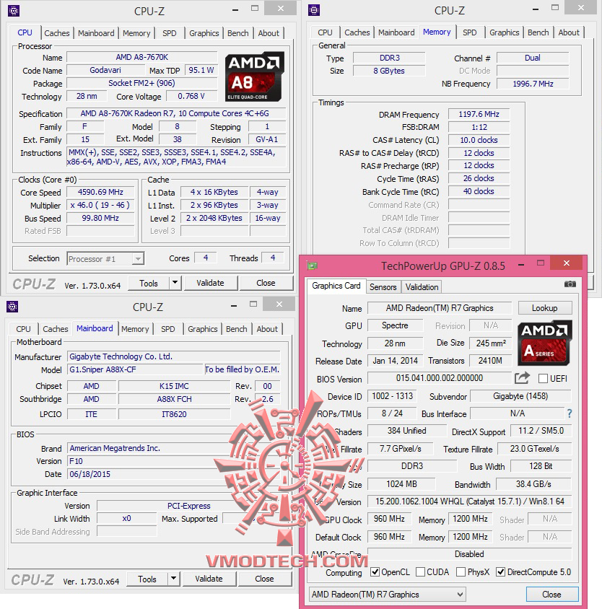Click the GPU-Z app icon in title bar
The height and width of the screenshot is (609, 602).
312,266
